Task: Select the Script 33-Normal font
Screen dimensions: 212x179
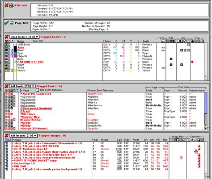Action: click(34, 129)
